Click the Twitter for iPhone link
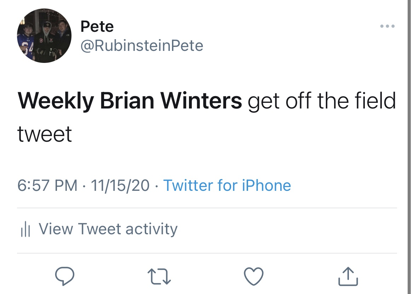This screenshot has width=414, height=294. (227, 185)
